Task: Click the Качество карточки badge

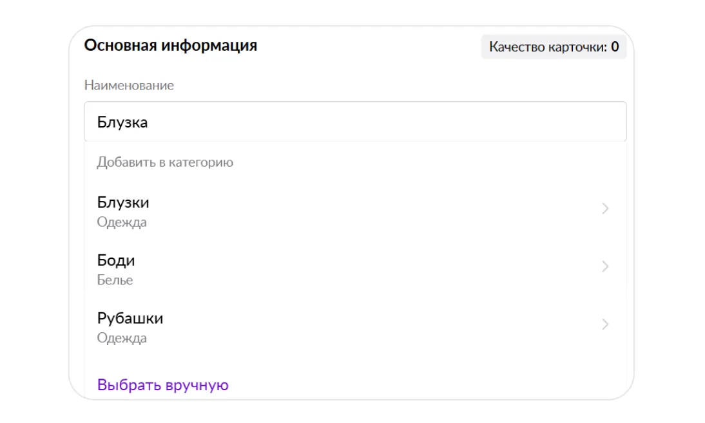Action: point(553,47)
